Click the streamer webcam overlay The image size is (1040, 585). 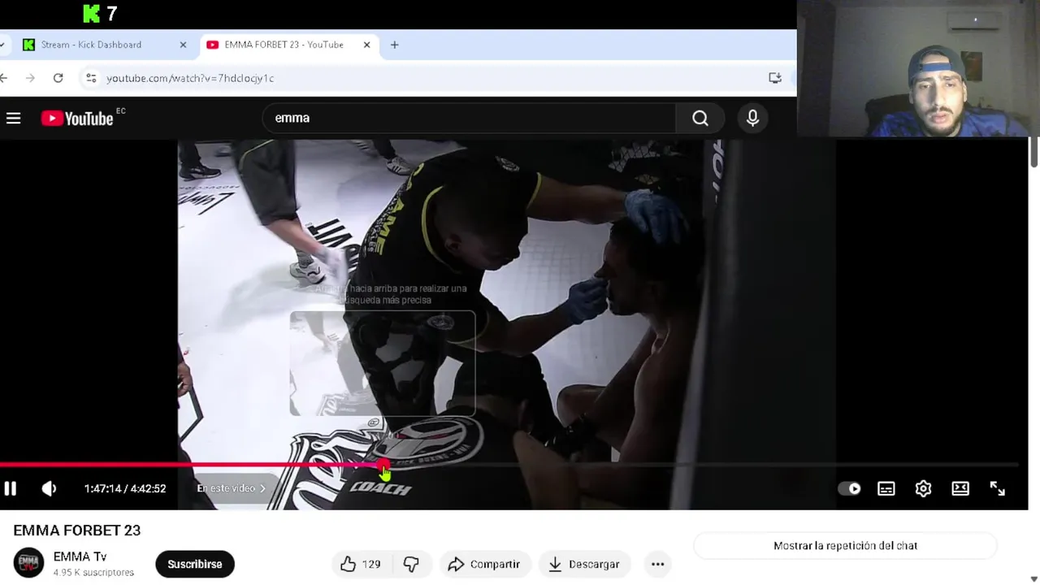918,68
